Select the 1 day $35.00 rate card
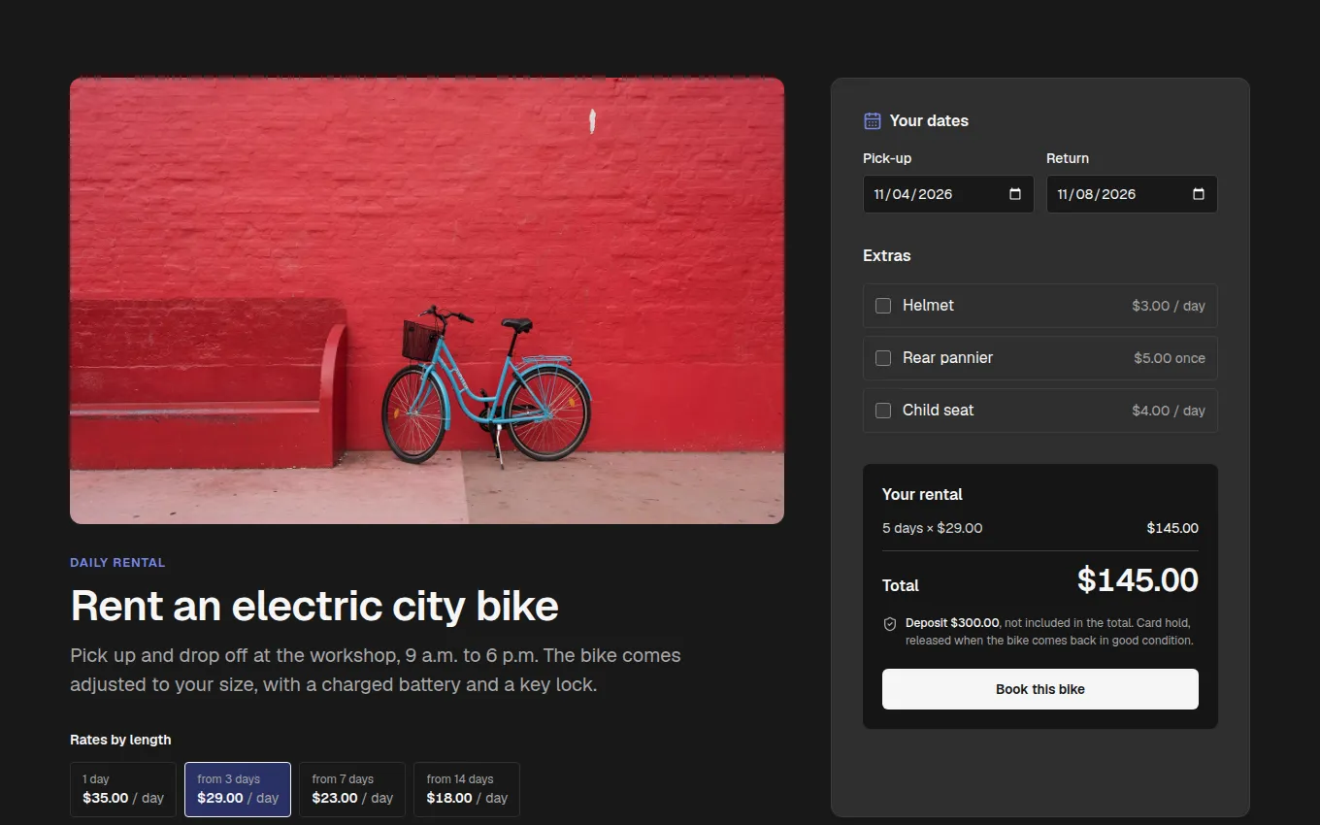 click(x=123, y=789)
